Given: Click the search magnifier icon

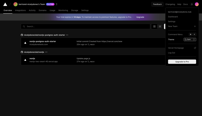Looking at the screenshot, I should point(24,27).
